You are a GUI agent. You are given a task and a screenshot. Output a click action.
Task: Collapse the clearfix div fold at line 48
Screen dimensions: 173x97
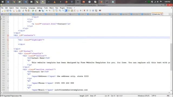coord(8,53)
